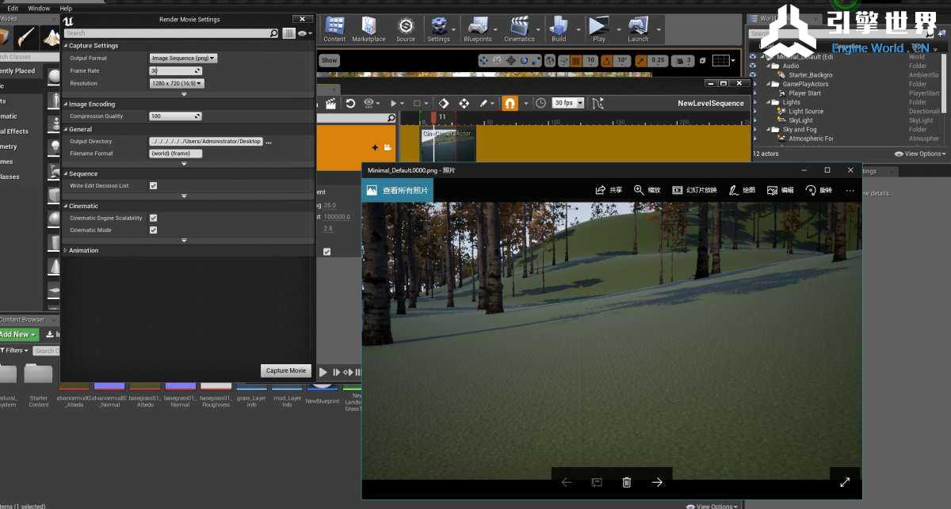The image size is (951, 509).
Task: Toggle rotation snapping triangle in viewport
Action: (607, 60)
